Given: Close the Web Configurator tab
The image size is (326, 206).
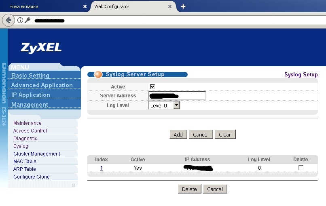Looking at the screenshot, I should 170,6.
